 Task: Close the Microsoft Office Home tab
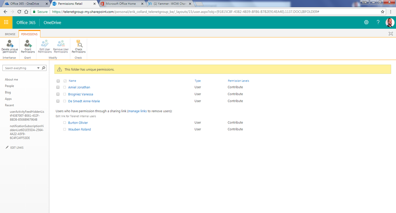pyautogui.click(x=142, y=4)
